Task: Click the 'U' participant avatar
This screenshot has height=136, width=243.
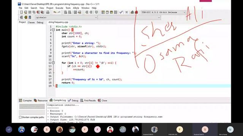Action: (x=230, y=130)
